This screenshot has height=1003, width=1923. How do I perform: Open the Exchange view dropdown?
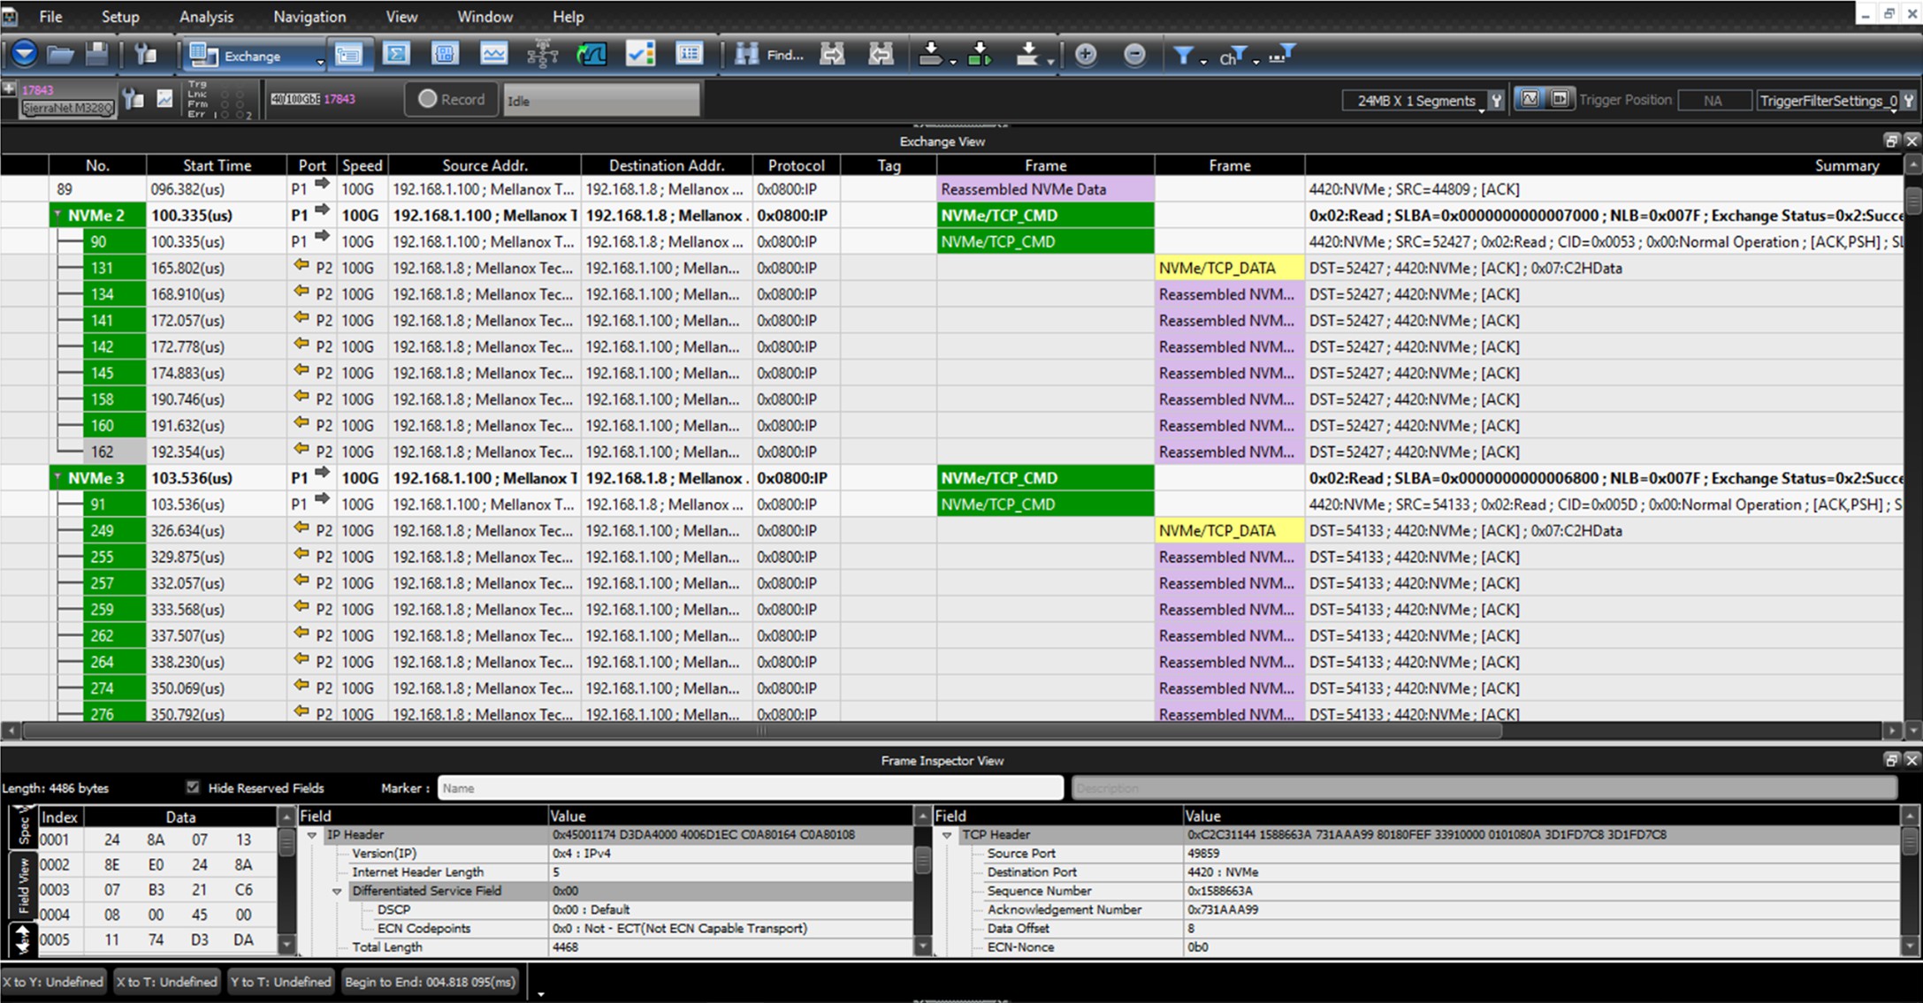point(256,56)
